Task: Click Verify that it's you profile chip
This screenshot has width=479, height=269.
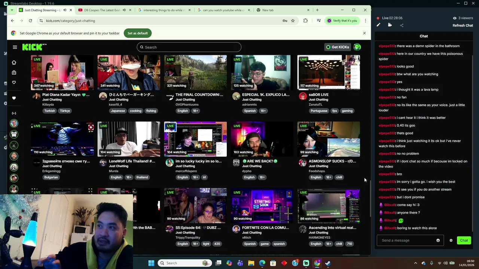Action: tap(342, 21)
